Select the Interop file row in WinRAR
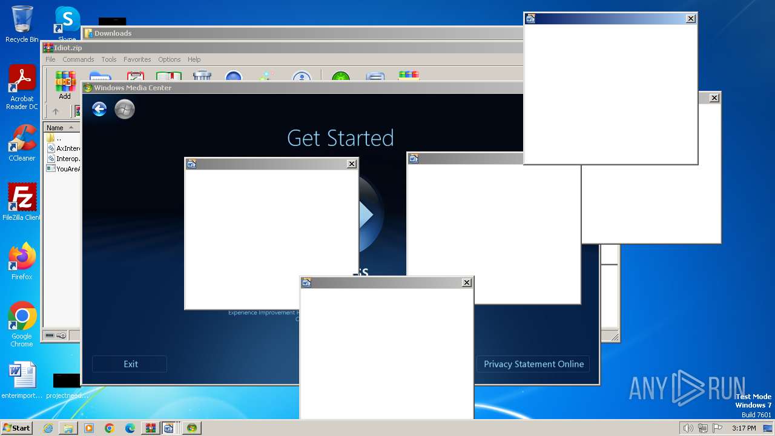This screenshot has width=775, height=436. point(63,159)
